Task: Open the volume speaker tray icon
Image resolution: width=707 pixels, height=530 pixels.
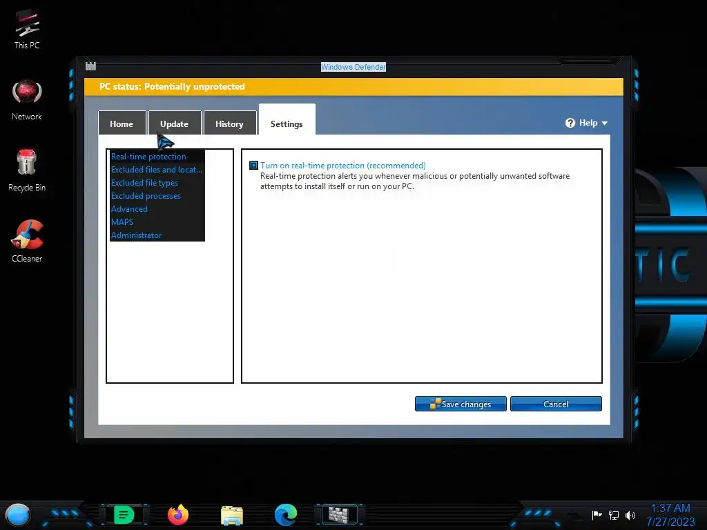Action: click(x=630, y=515)
